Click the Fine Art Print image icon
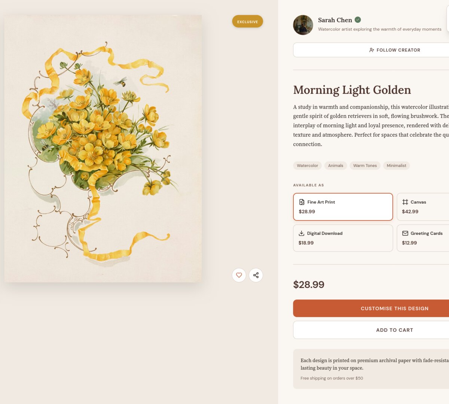449x404 pixels. click(x=302, y=202)
